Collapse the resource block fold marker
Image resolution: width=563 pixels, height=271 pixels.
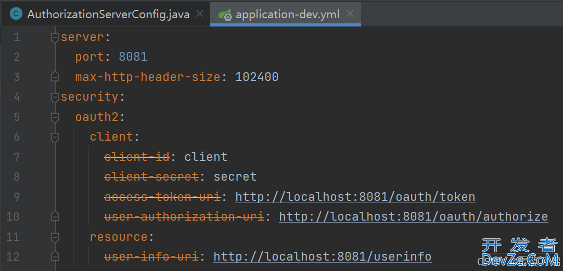point(55,237)
